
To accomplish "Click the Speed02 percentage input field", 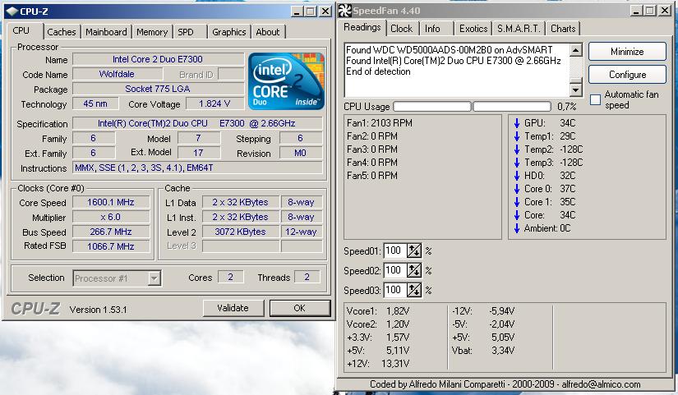I will click(x=394, y=270).
